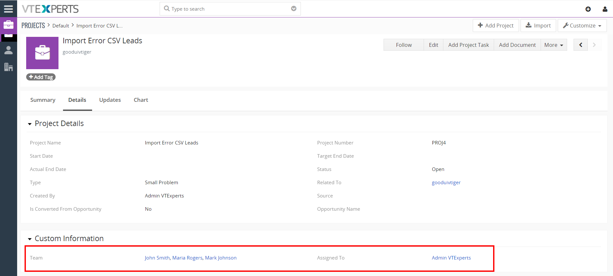Image resolution: width=613 pixels, height=276 pixels.
Task: Click the quick create plus icon
Action: pos(588,9)
